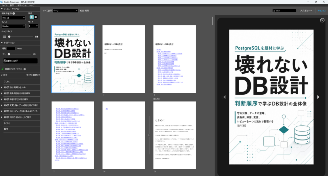Open the すべて表示 ページ dropdown
Image resolution: width=328 pixels, height=176 pixels.
pos(65,11)
